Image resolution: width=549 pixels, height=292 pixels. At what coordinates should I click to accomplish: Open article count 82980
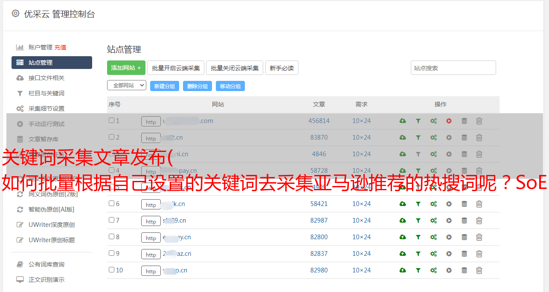click(x=319, y=270)
